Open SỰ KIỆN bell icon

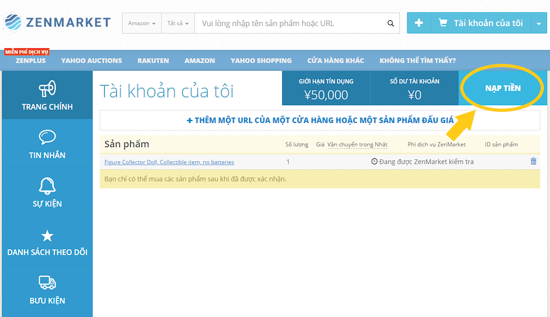point(47,186)
